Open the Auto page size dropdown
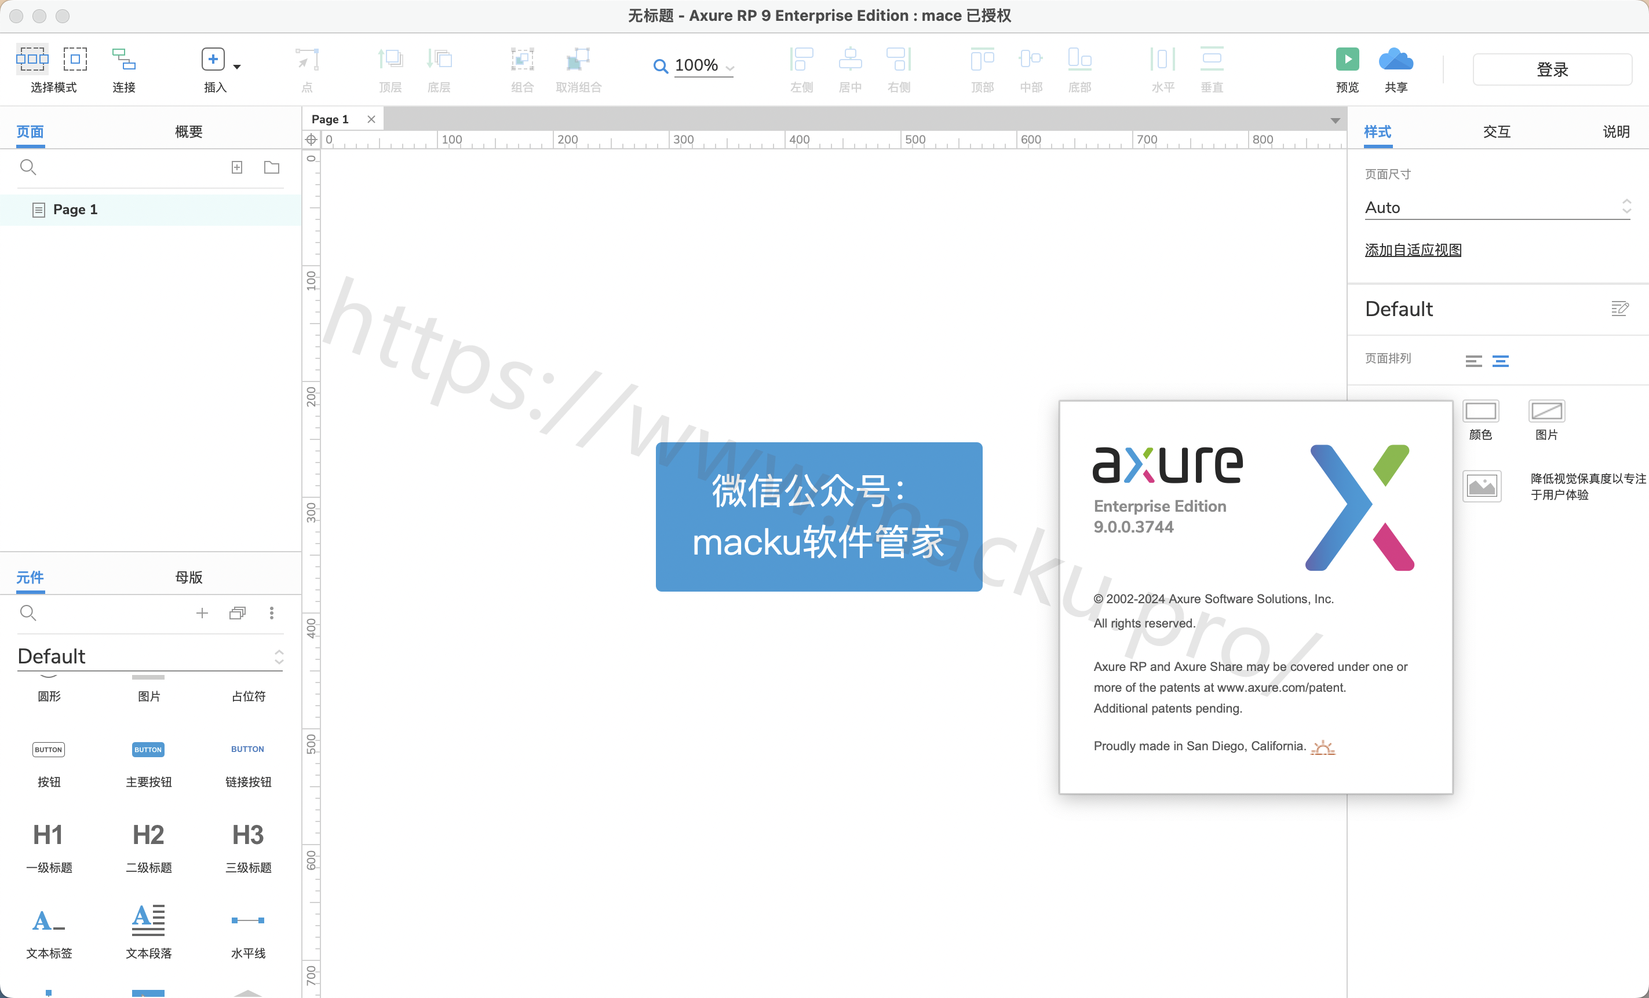 (x=1498, y=207)
